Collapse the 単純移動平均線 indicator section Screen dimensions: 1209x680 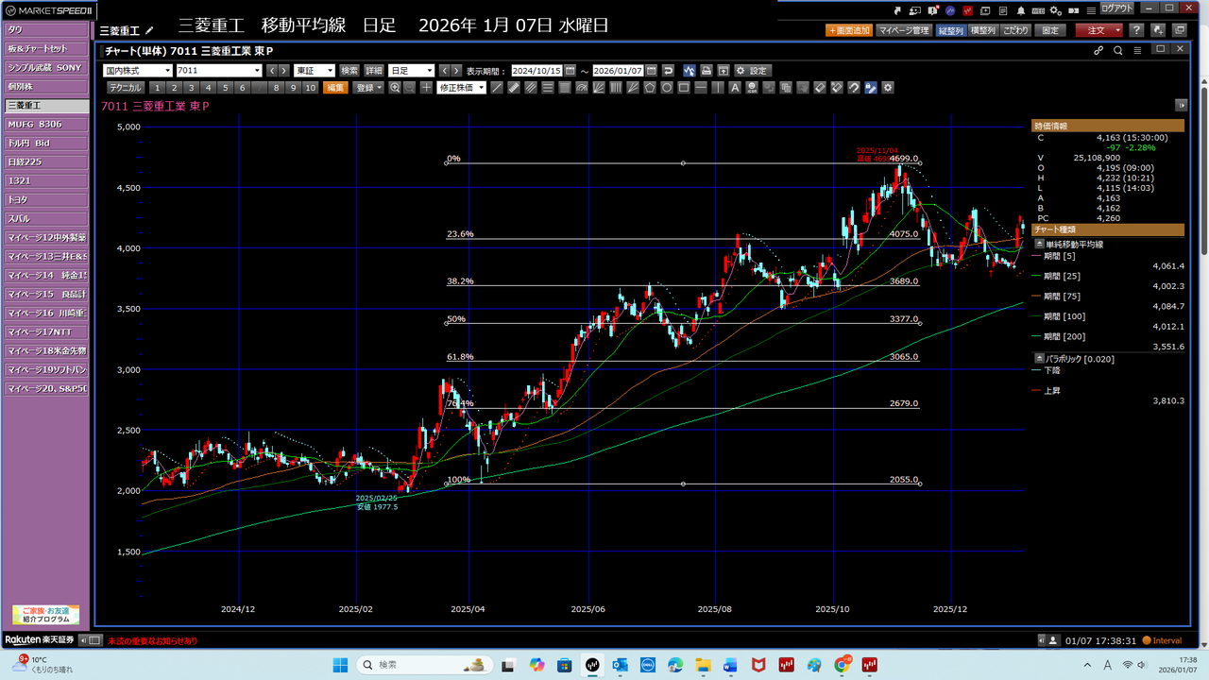pyautogui.click(x=1040, y=244)
